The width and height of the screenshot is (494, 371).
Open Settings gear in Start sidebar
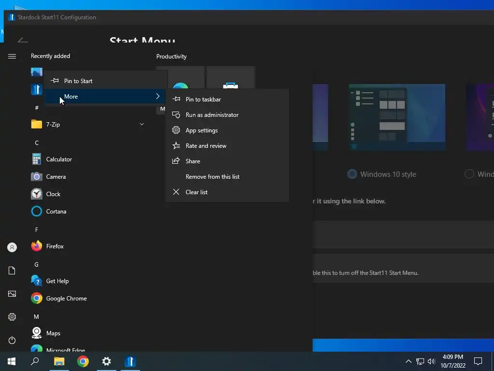point(12,317)
